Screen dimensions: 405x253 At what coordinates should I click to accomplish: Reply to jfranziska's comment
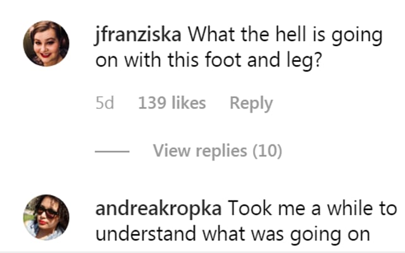tap(251, 103)
